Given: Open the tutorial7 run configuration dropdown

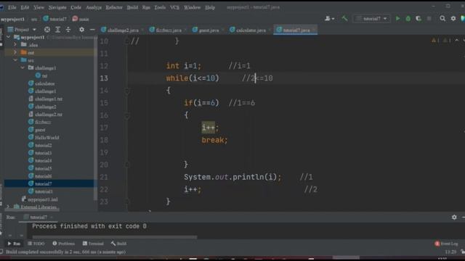Looking at the screenshot, I should (x=371, y=19).
